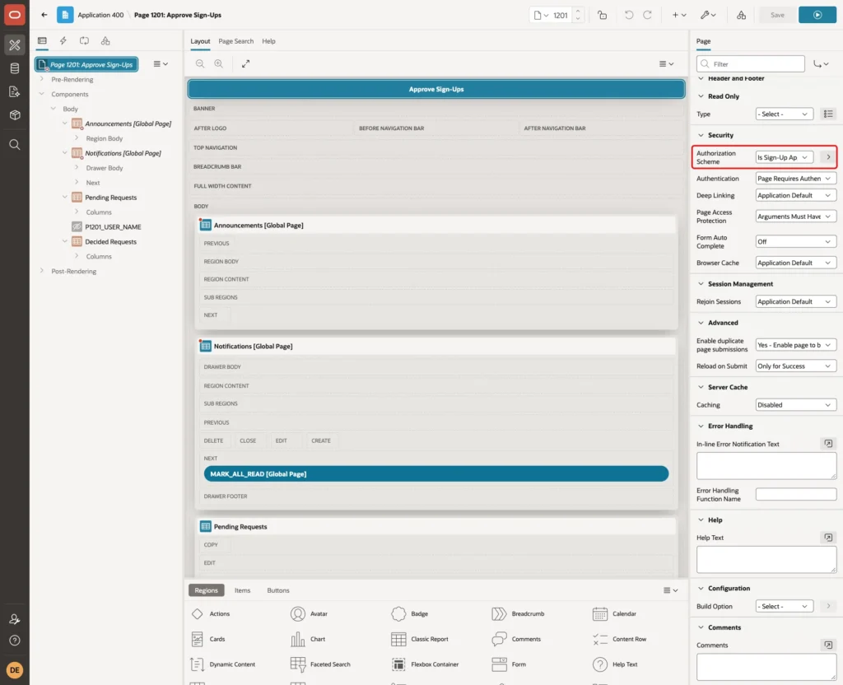843x685 pixels.
Task: Open Read Only Type list of values
Action: (x=828, y=114)
